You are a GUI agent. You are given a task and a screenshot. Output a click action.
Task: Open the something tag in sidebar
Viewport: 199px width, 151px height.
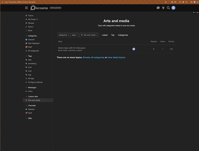click(x=32, y=63)
